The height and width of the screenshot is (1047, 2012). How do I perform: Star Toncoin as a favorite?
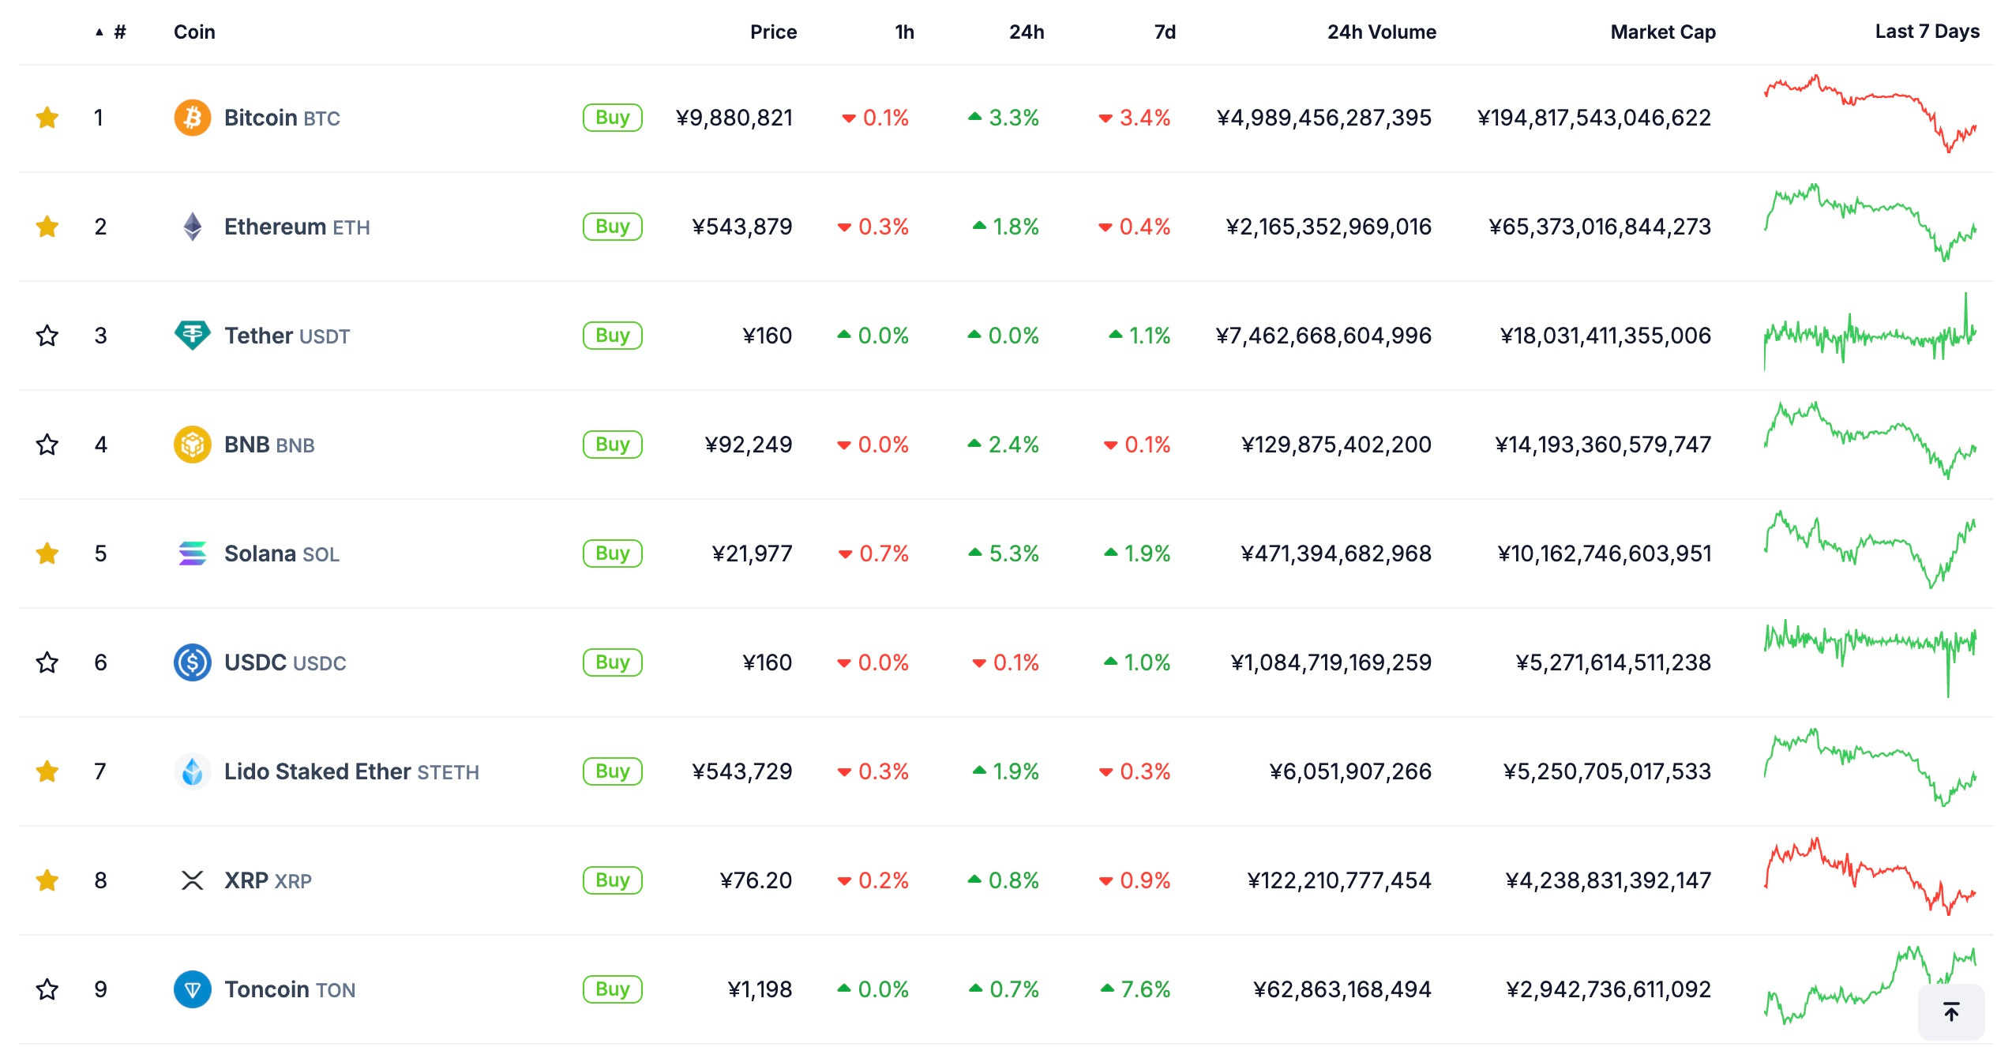(x=47, y=989)
